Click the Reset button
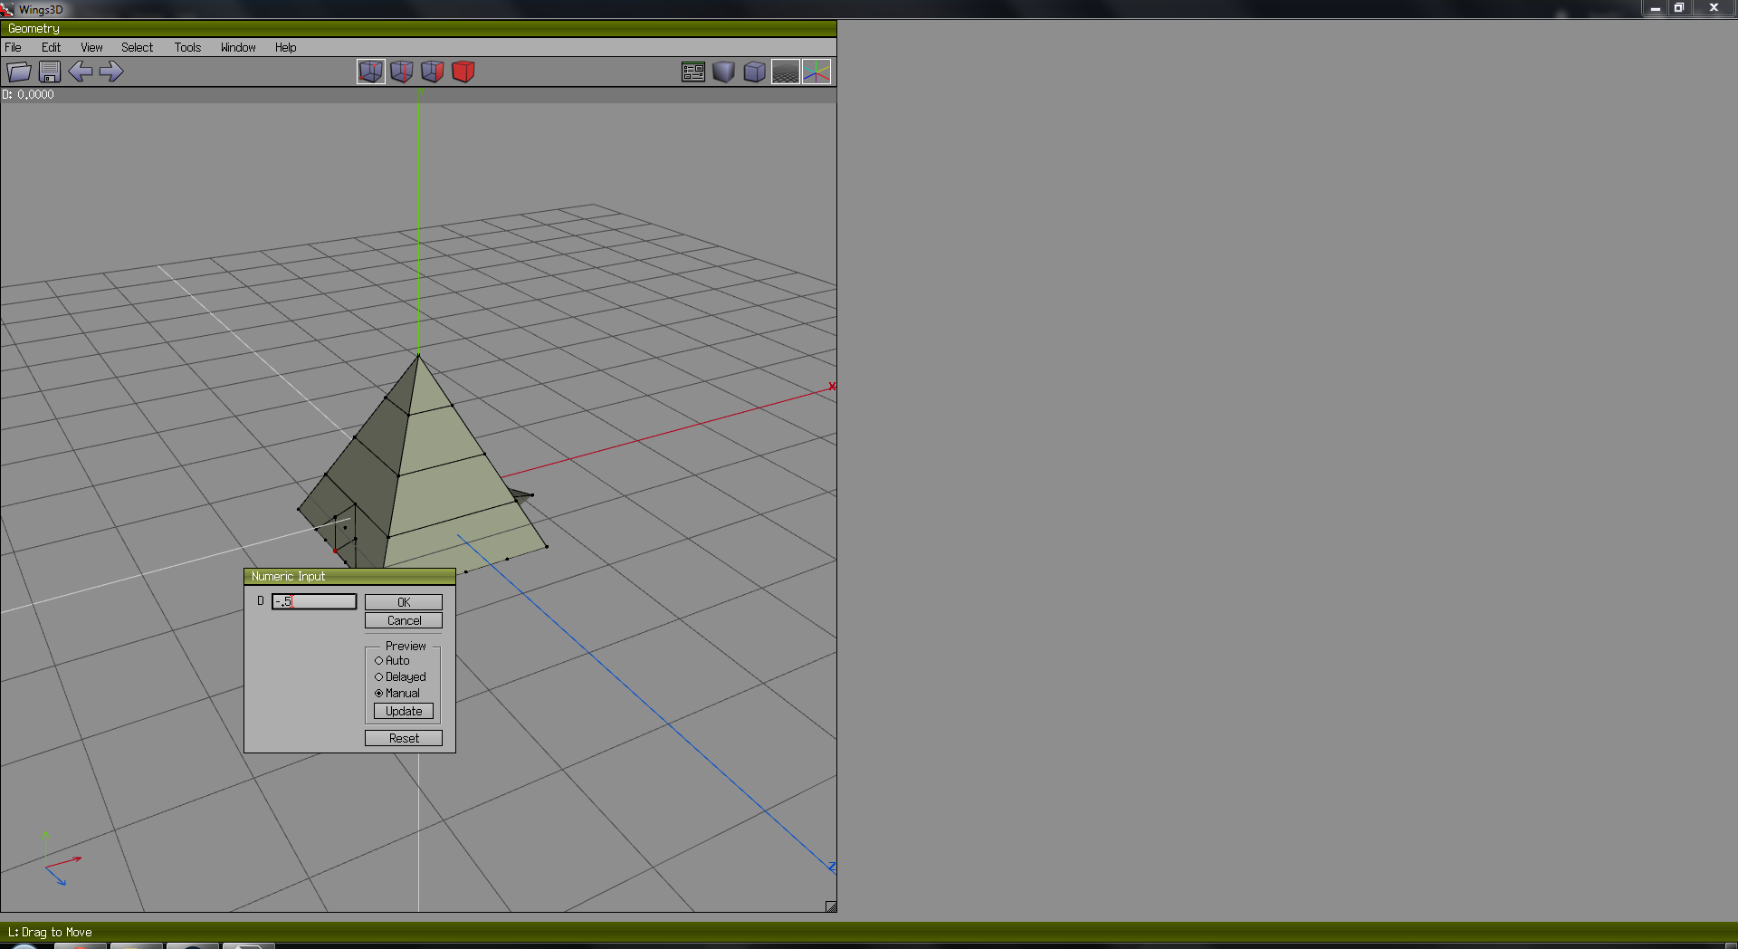Image resolution: width=1738 pixels, height=949 pixels. click(x=404, y=738)
